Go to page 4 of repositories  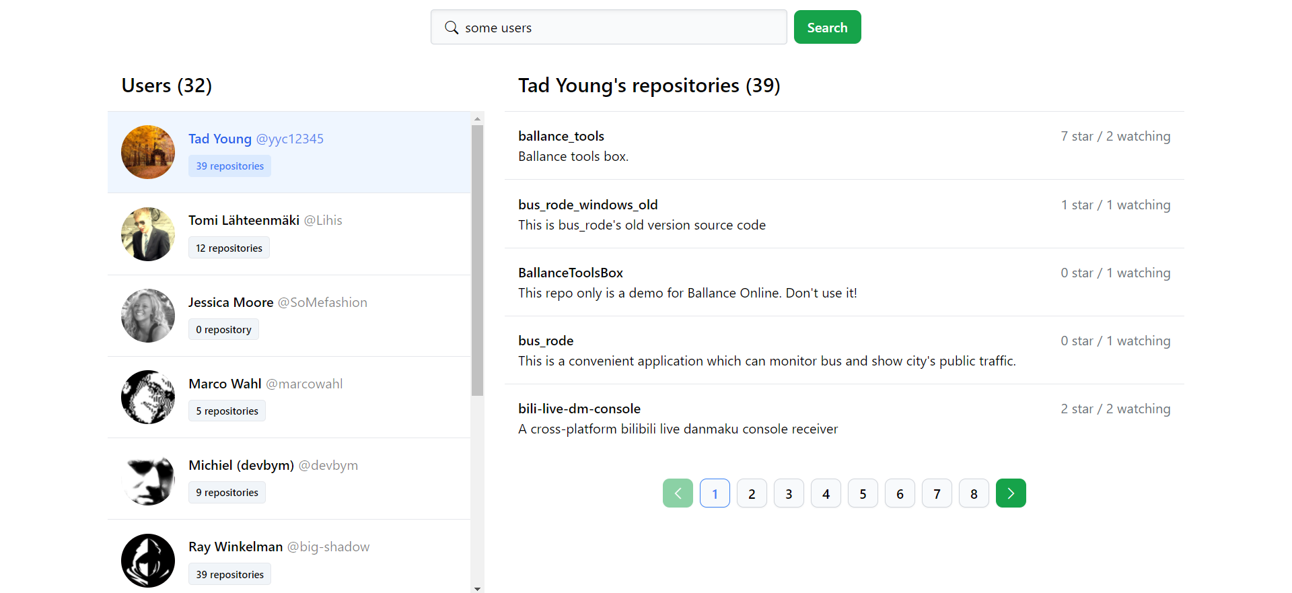point(826,493)
